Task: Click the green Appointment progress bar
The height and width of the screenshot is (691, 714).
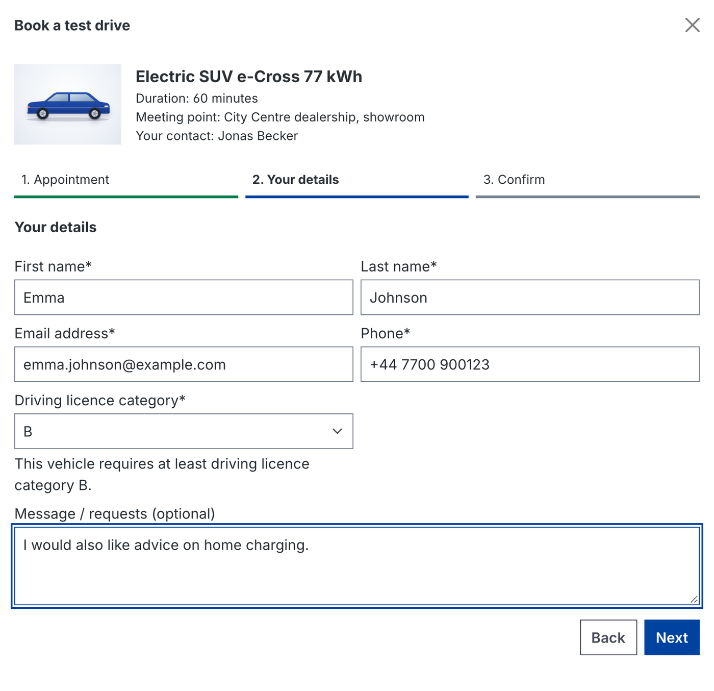Action: tap(126, 196)
